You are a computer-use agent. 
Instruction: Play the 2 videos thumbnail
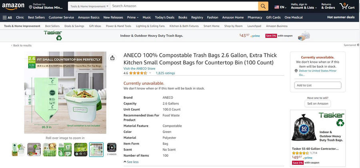click(x=112, y=148)
